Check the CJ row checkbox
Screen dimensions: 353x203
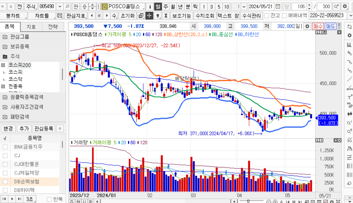click(5, 155)
